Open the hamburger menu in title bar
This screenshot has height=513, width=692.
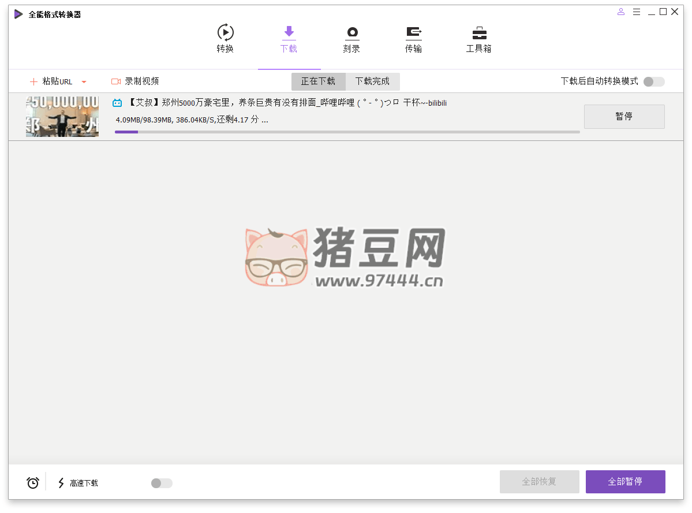coord(637,12)
